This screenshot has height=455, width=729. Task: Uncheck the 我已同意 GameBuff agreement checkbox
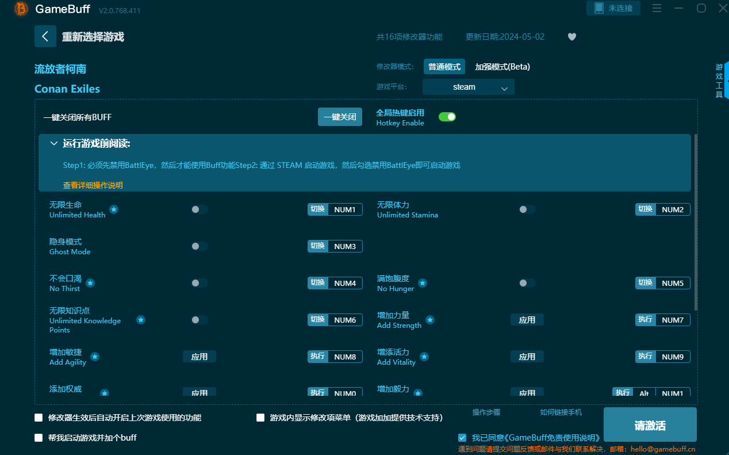[x=462, y=438]
